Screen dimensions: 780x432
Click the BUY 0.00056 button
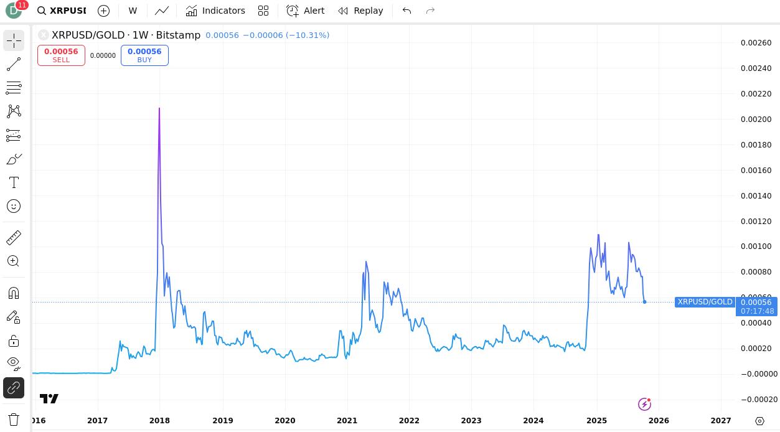[x=144, y=55]
